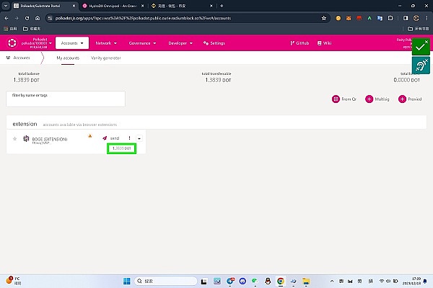433x288 pixels.
Task: Click the From Qr button
Action: 344,99
